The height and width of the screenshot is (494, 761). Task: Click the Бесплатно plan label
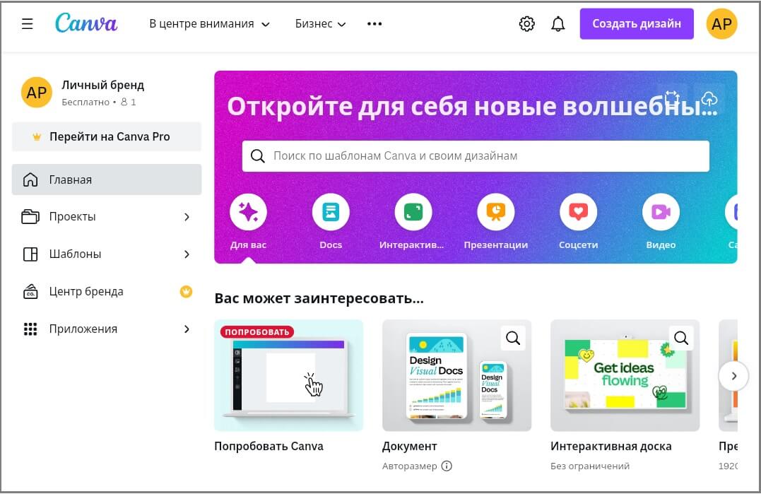click(x=85, y=102)
